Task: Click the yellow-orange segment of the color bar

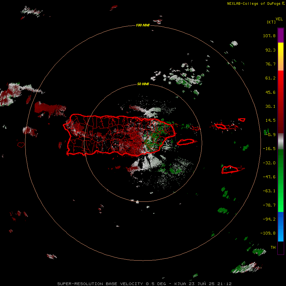Action: tap(281, 57)
